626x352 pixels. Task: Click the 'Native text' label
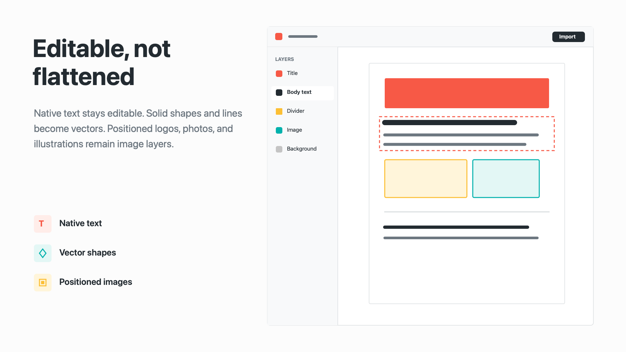(x=81, y=224)
